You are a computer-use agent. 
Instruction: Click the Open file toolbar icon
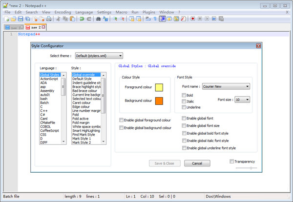[14, 19]
